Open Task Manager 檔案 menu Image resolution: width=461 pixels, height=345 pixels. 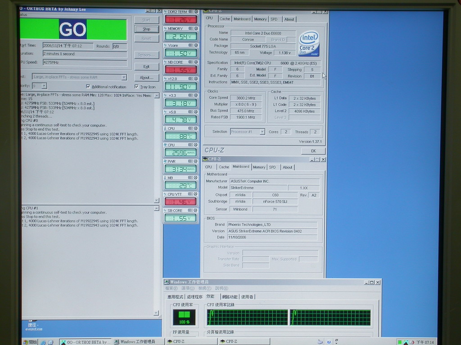tap(172, 288)
